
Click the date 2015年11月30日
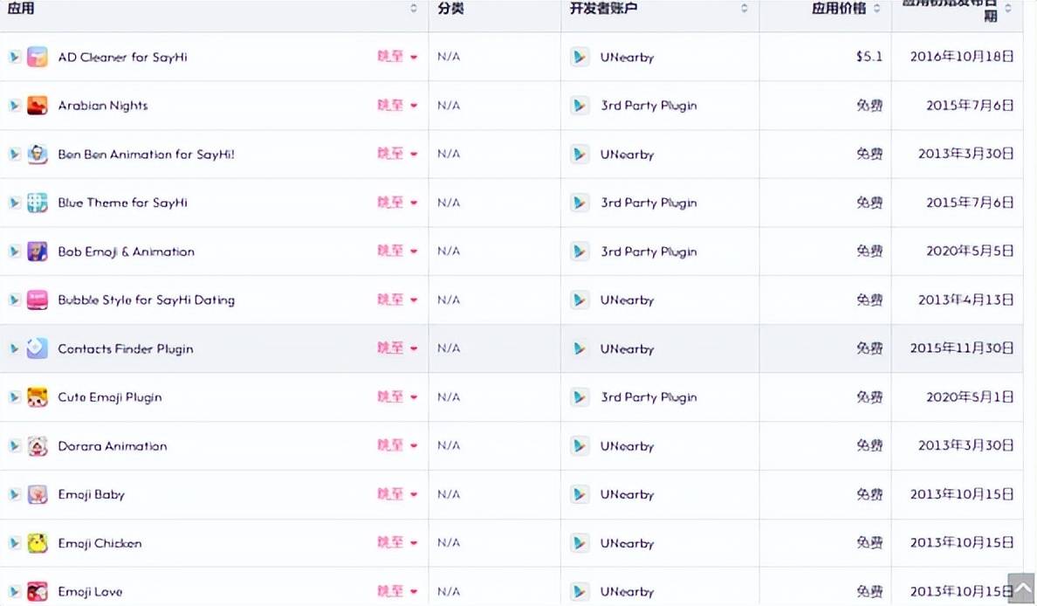click(x=962, y=348)
